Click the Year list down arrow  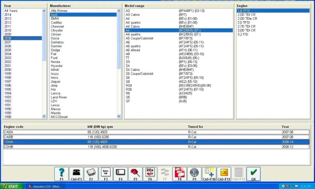click(x=44, y=116)
